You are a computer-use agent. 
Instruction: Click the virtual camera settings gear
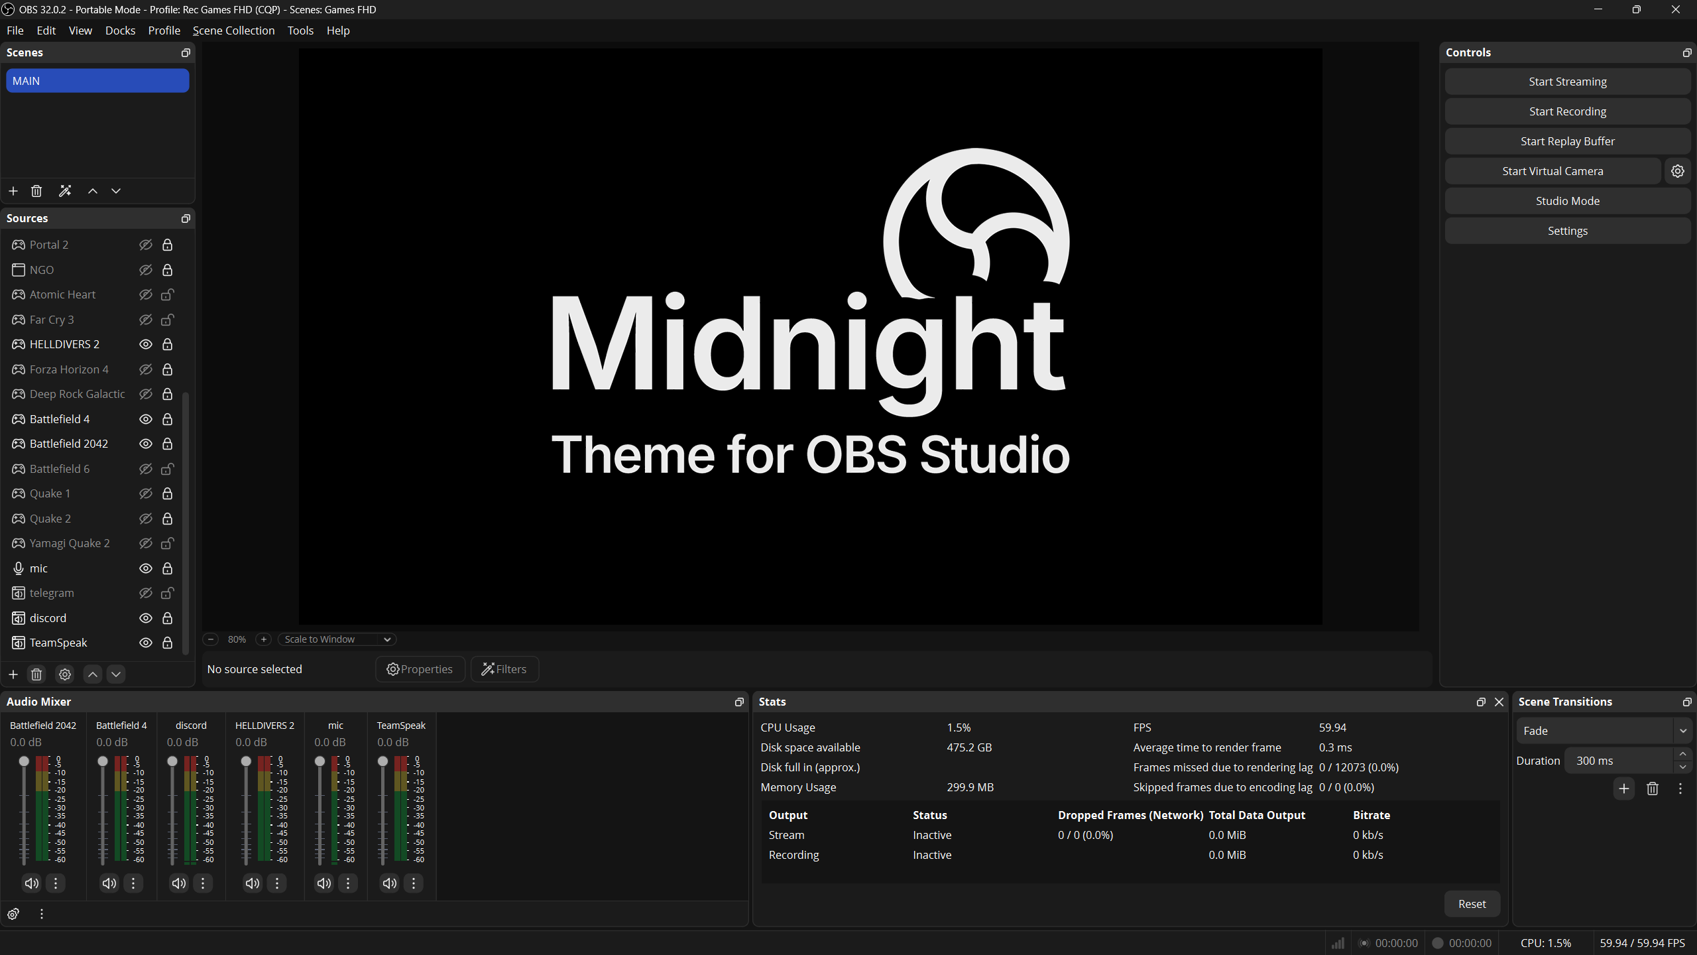(x=1677, y=171)
